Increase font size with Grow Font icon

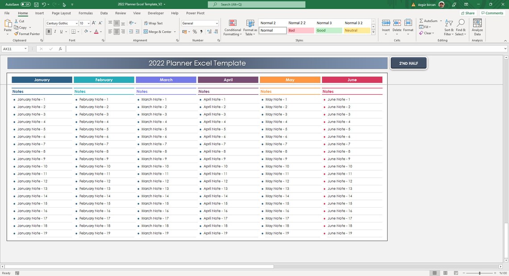[94, 23]
